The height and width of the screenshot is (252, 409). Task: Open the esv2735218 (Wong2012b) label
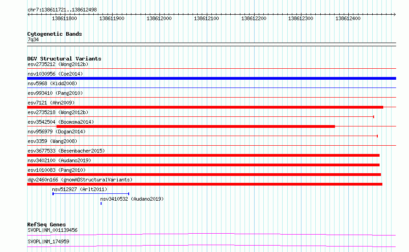point(58,112)
